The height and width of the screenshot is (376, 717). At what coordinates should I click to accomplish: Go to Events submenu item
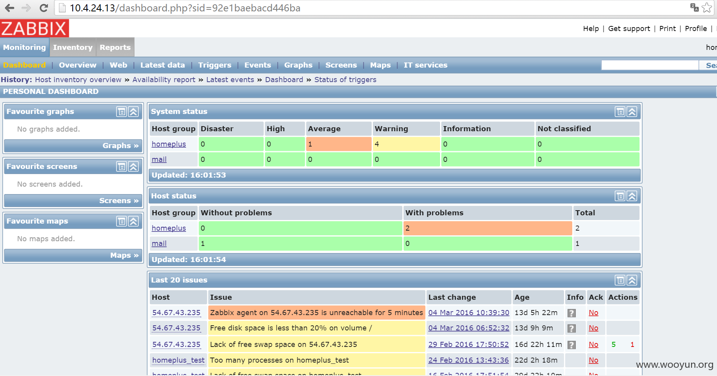coord(258,65)
